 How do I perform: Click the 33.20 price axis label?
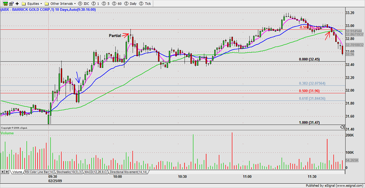(x=350, y=13)
